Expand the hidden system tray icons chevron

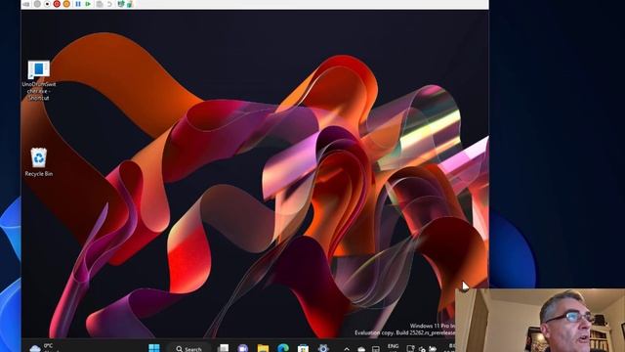(347, 349)
